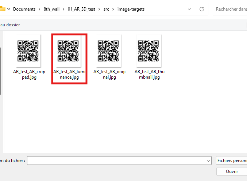This screenshot has width=247, height=181.
Task: Expand the chevron after 01_AR_3D_test breadcrumb
Action: point(99,9)
